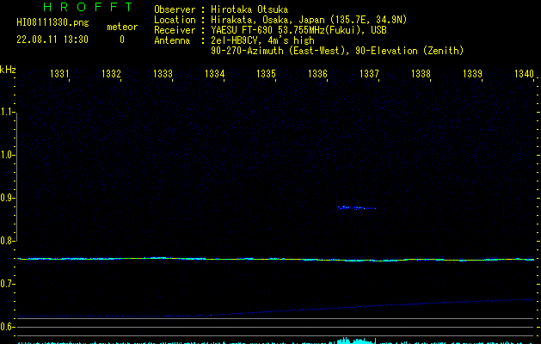Click the meteor label
The width and height of the screenshot is (541, 344).
[x=122, y=27]
